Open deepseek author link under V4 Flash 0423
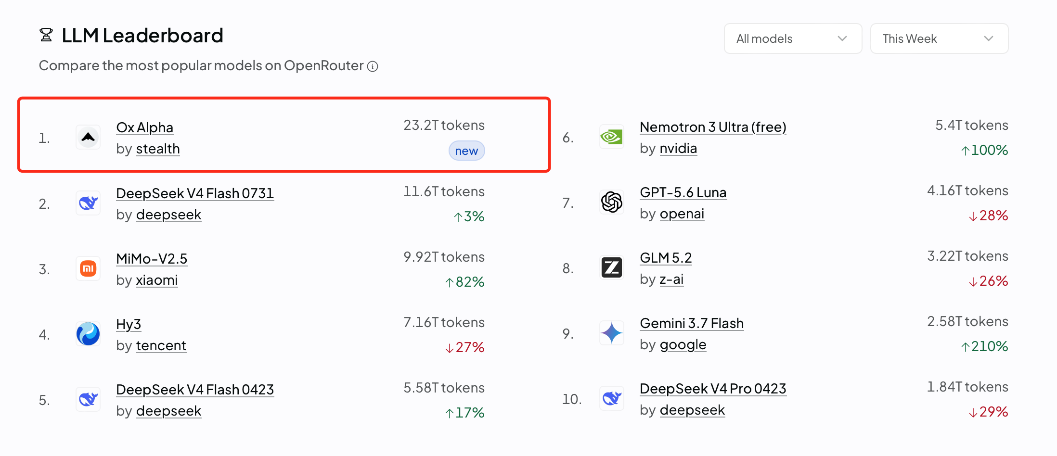 (x=168, y=411)
